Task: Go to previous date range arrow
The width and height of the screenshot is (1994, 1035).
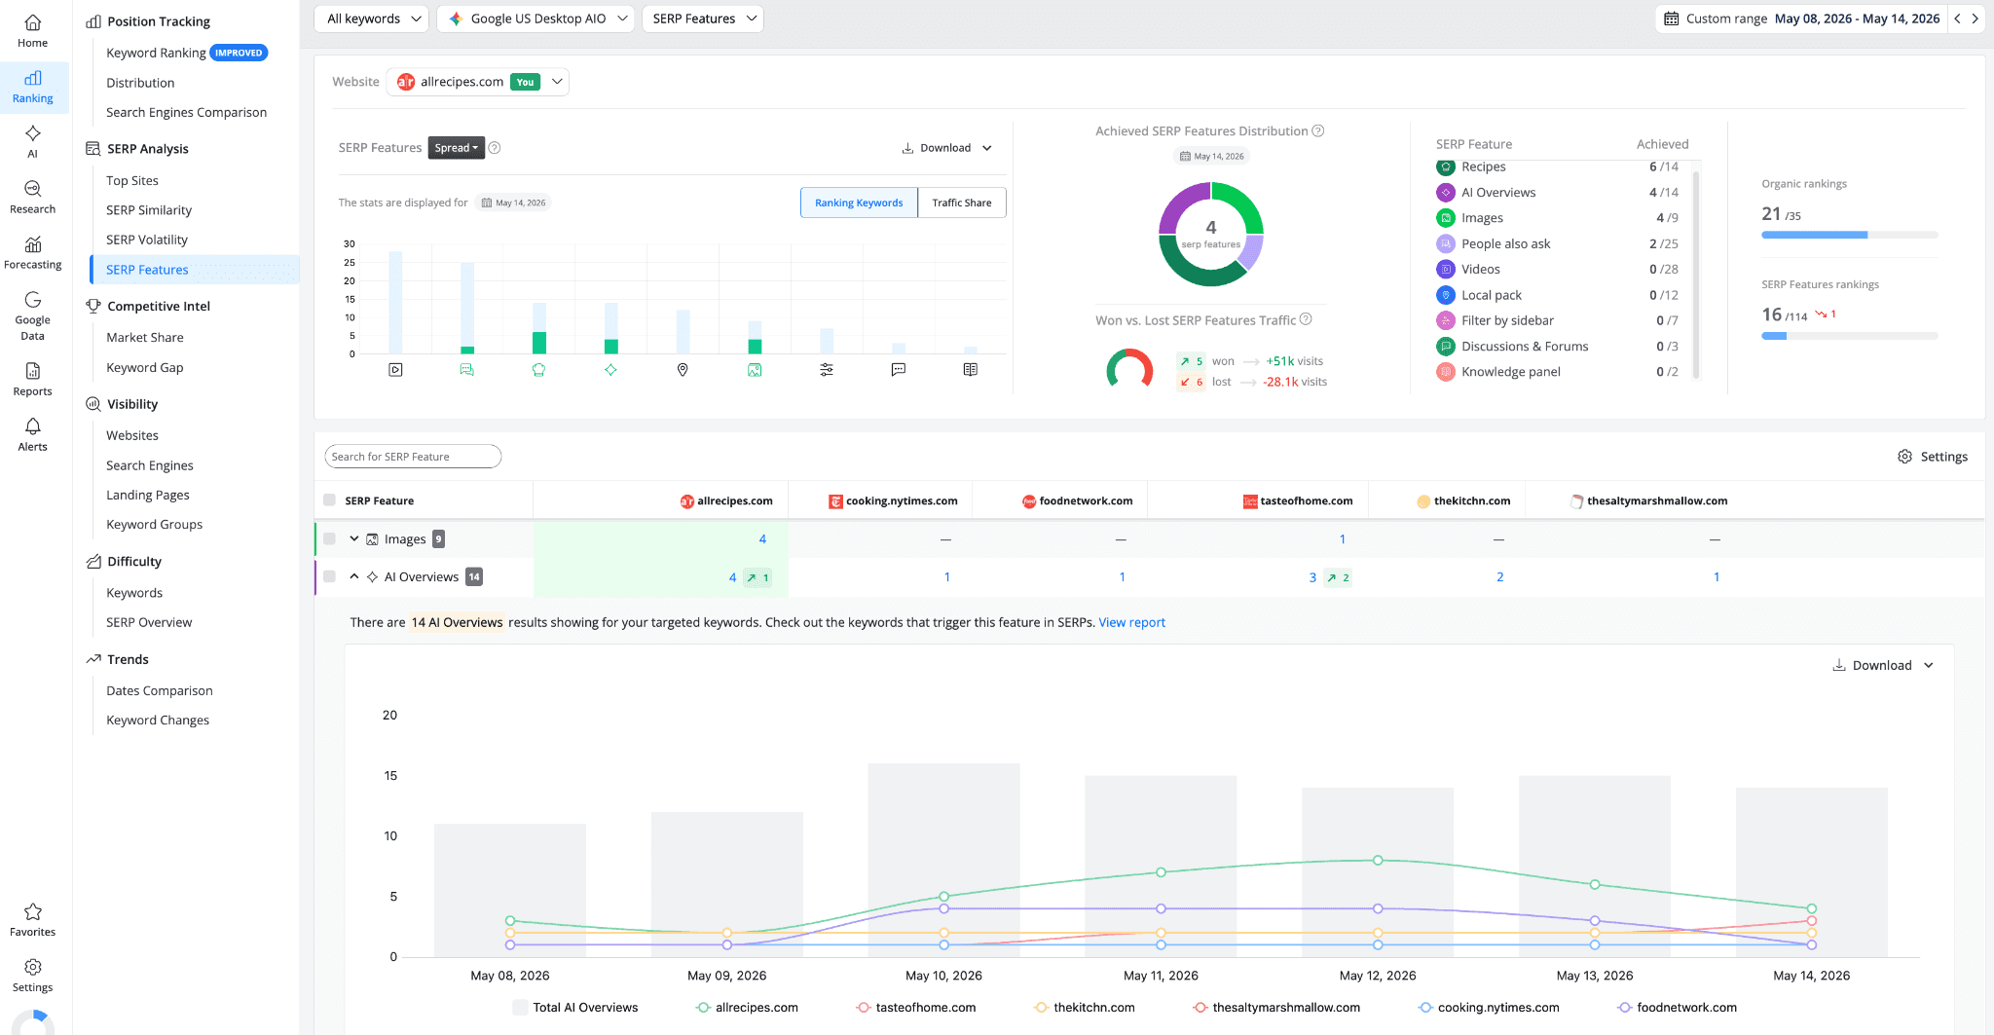Action: click(1958, 18)
